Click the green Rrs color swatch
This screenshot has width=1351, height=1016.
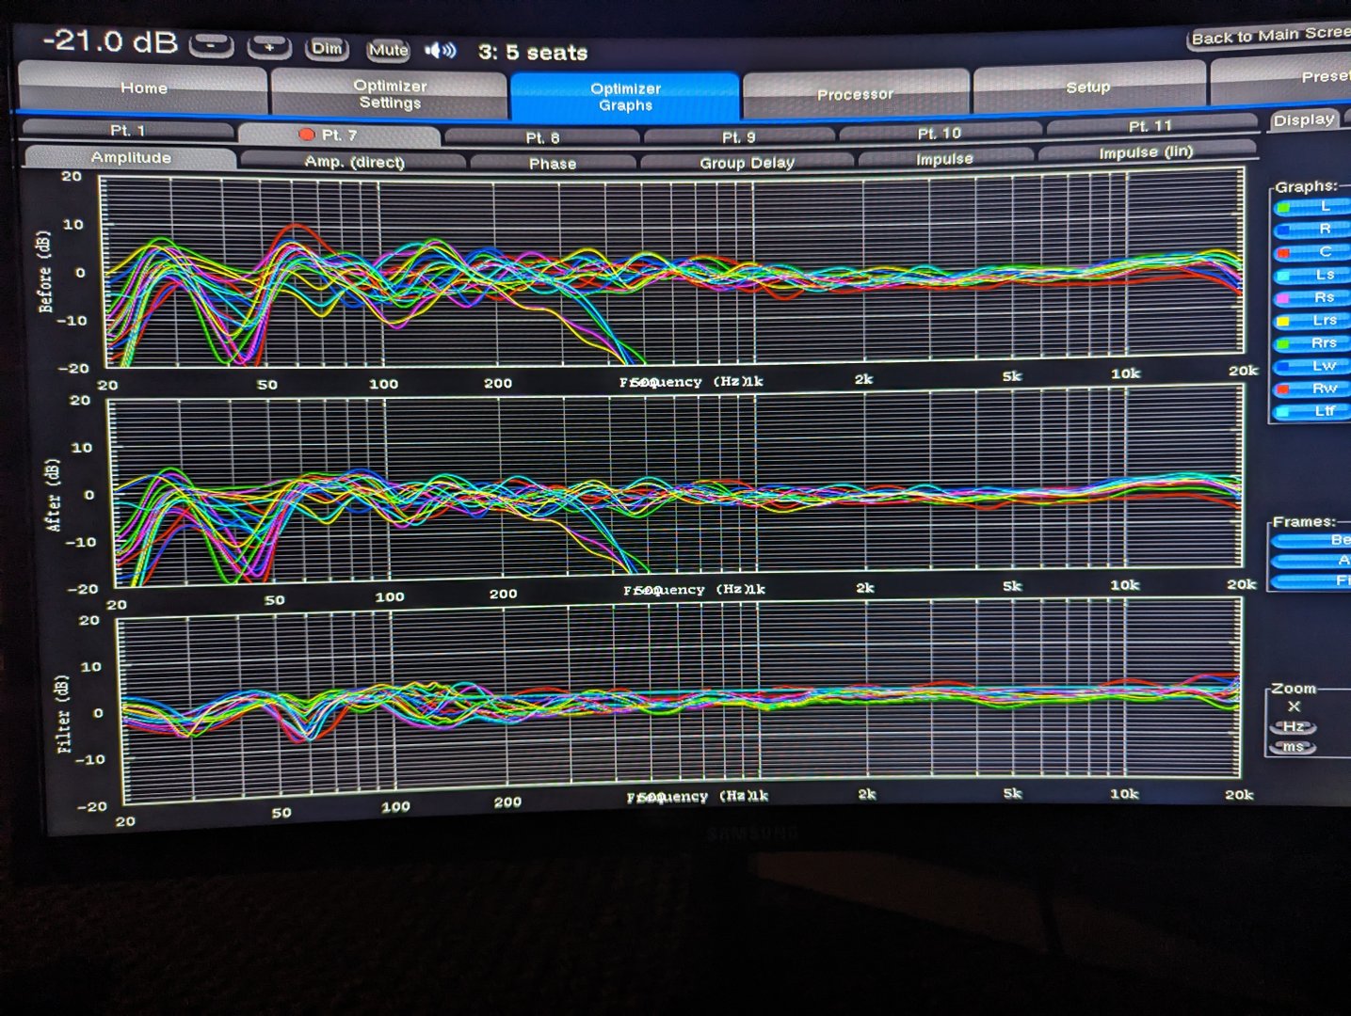coord(1283,344)
